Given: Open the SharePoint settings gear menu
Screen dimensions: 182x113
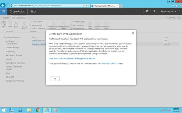Looking at the screenshot, I should (147, 11).
